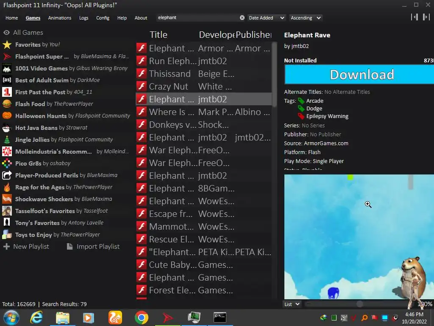The height and width of the screenshot is (326, 434).
Task: Select Jingle Jollies tree icon
Action: point(7,140)
